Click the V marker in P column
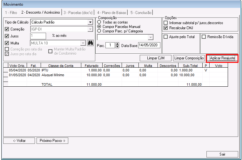The image size is (242, 160). coord(206,70)
